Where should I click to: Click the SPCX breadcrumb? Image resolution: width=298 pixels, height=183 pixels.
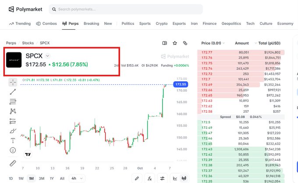(x=45, y=43)
